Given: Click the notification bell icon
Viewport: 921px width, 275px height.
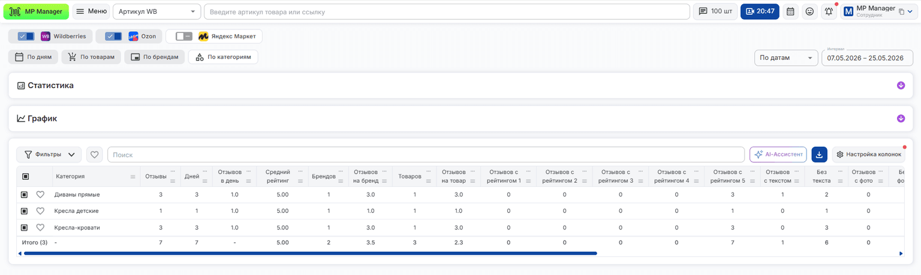Looking at the screenshot, I should click(x=829, y=11).
